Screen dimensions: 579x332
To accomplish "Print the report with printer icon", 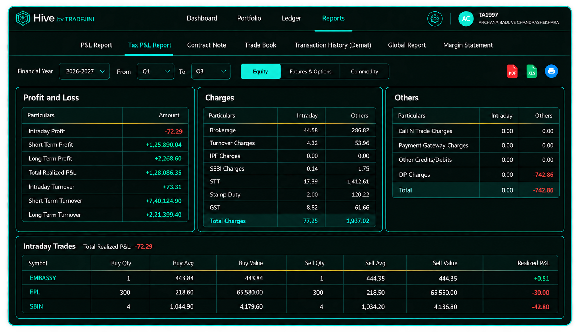I will 551,71.
